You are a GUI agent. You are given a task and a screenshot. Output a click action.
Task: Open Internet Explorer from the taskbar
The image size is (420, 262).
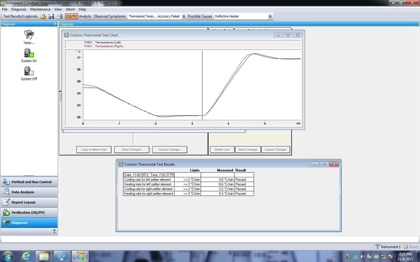coord(26,256)
